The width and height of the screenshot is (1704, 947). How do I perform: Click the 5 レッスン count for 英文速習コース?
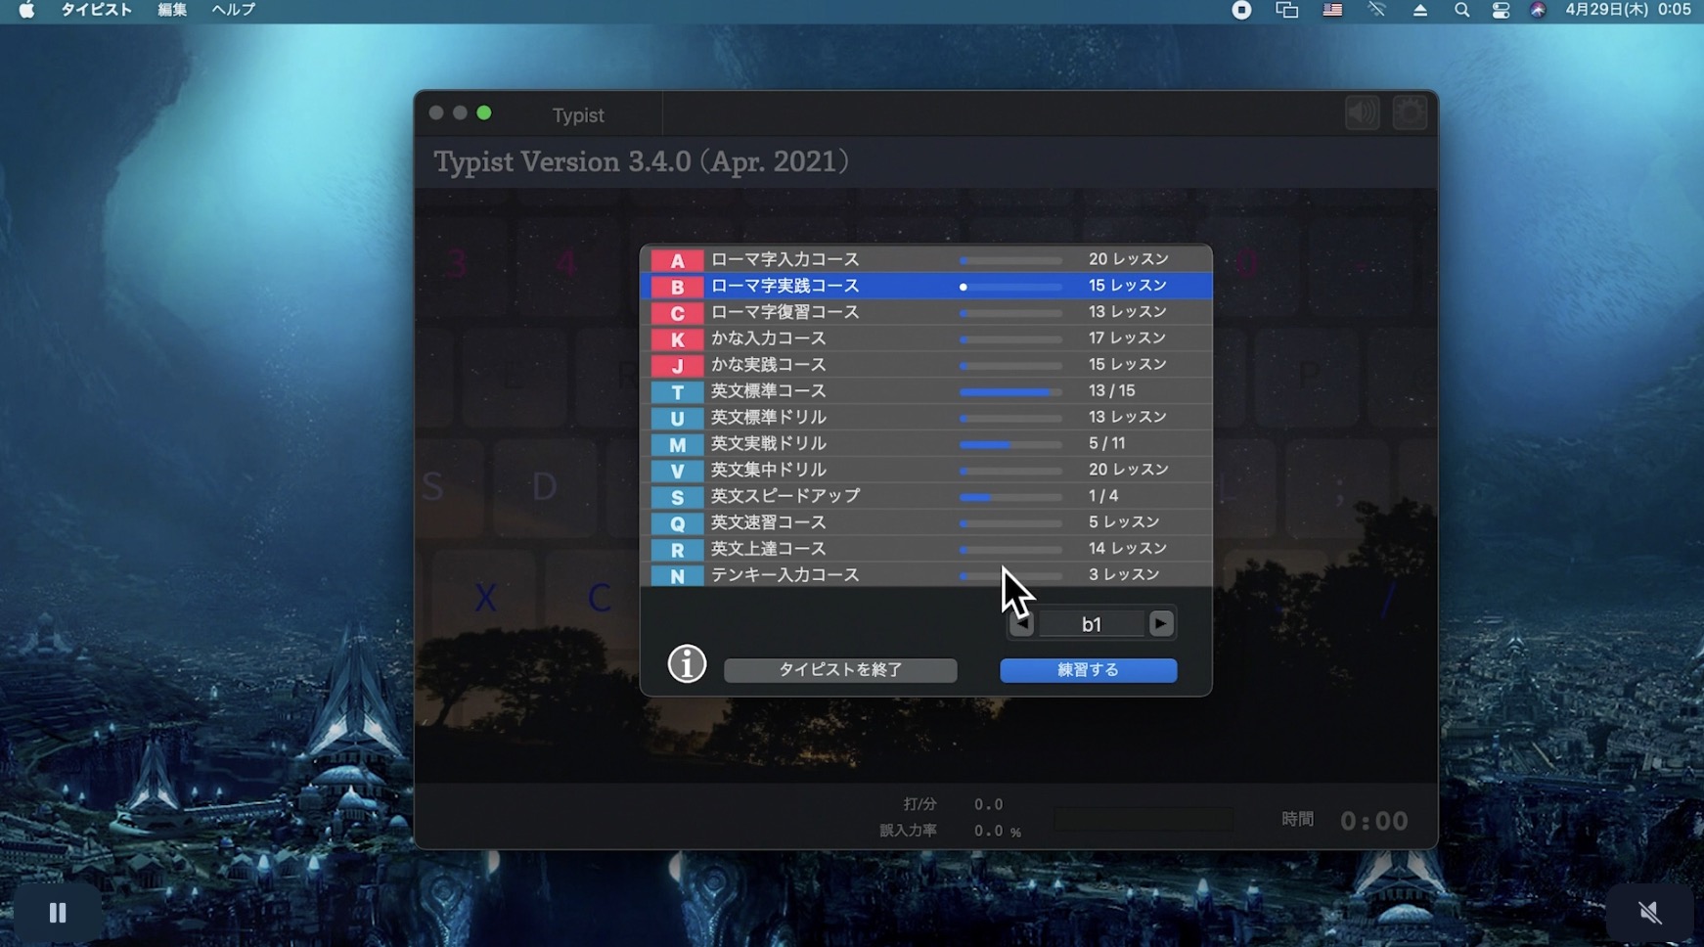click(1124, 523)
